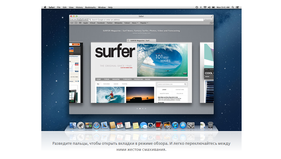The width and height of the screenshot is (281, 159).
Task: Open Spotlight search in menu bar
Action: pos(233,7)
